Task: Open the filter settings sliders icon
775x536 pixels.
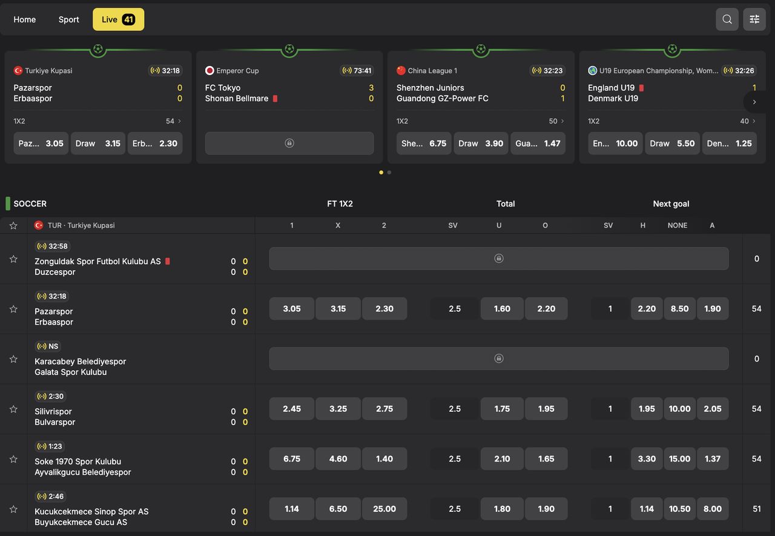Action: coord(754,19)
